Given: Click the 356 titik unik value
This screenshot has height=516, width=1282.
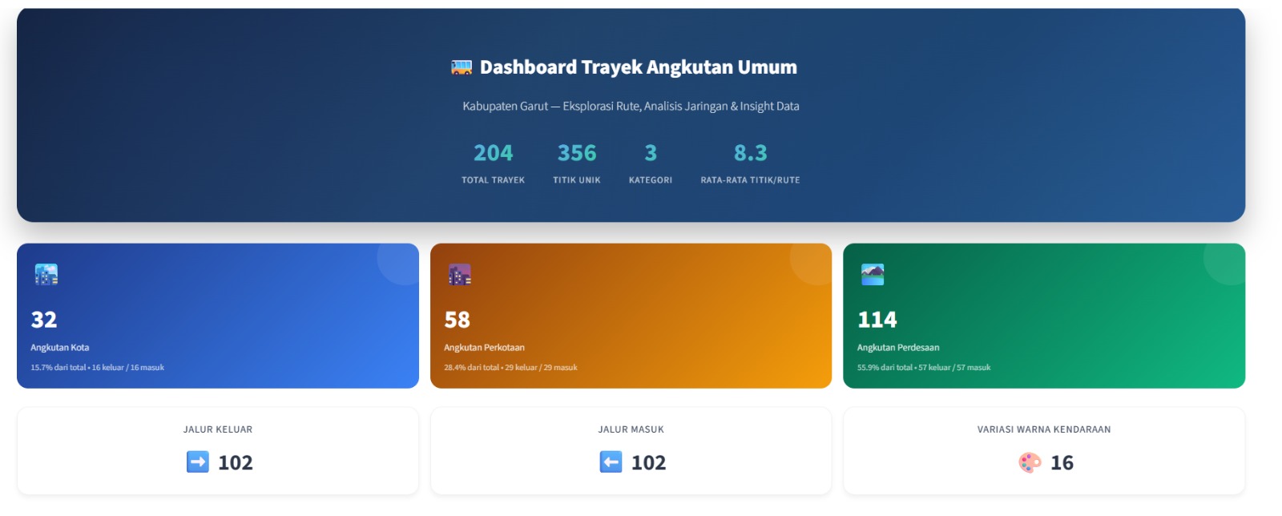Looking at the screenshot, I should pyautogui.click(x=577, y=153).
